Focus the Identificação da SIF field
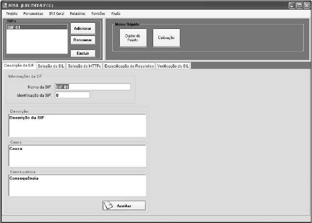This screenshot has width=312, height=223. 72,95
